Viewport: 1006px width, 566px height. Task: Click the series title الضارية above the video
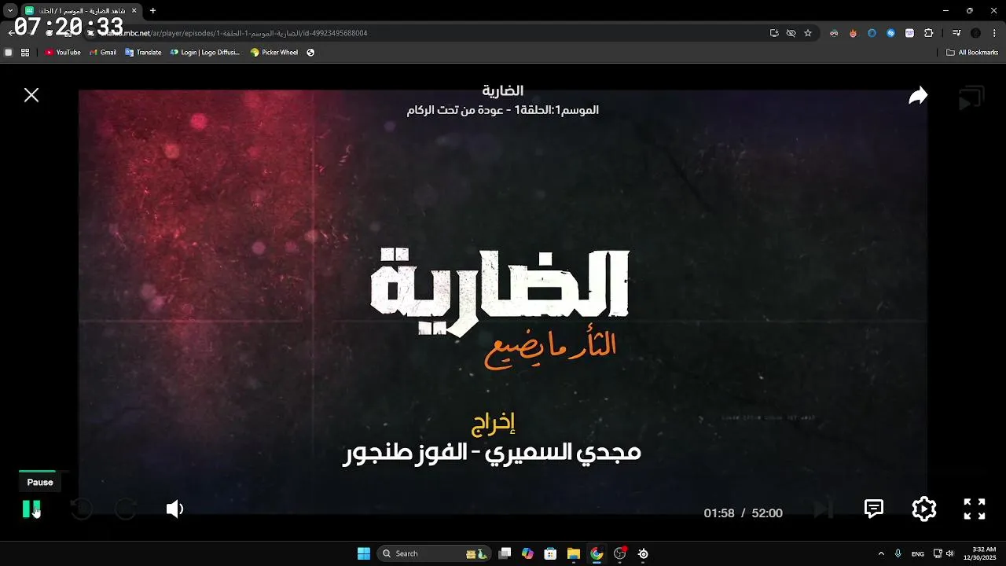coord(503,91)
